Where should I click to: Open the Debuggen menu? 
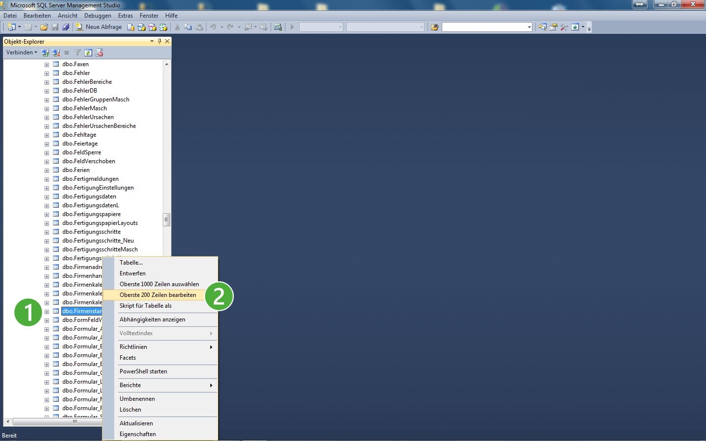click(x=98, y=16)
